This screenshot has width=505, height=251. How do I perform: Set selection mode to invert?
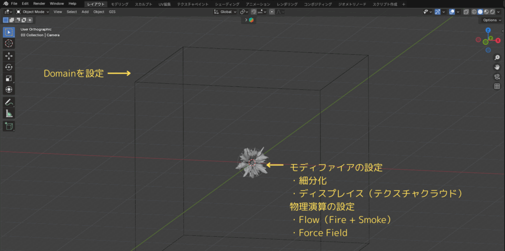[x=24, y=20]
